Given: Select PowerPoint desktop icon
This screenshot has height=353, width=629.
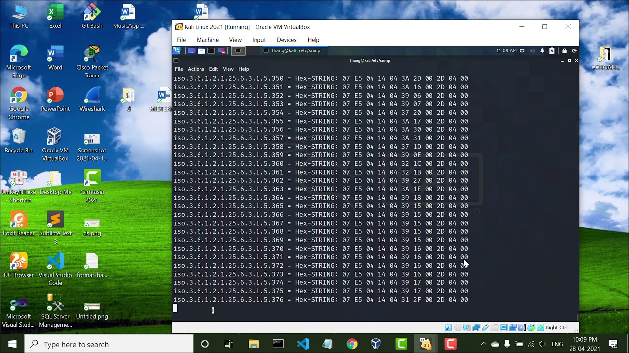Looking at the screenshot, I should [55, 100].
